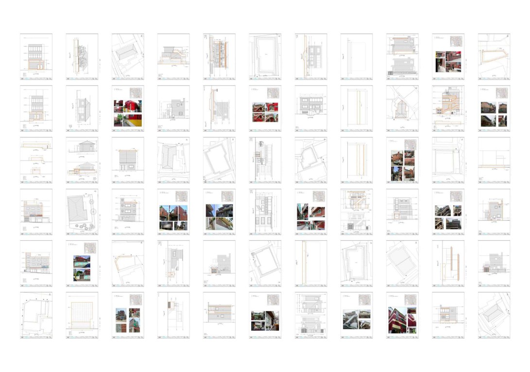The width and height of the screenshot is (530, 372).
Task: Select the site plan with pentagon-shaped house outline
Action: [x=402, y=109]
